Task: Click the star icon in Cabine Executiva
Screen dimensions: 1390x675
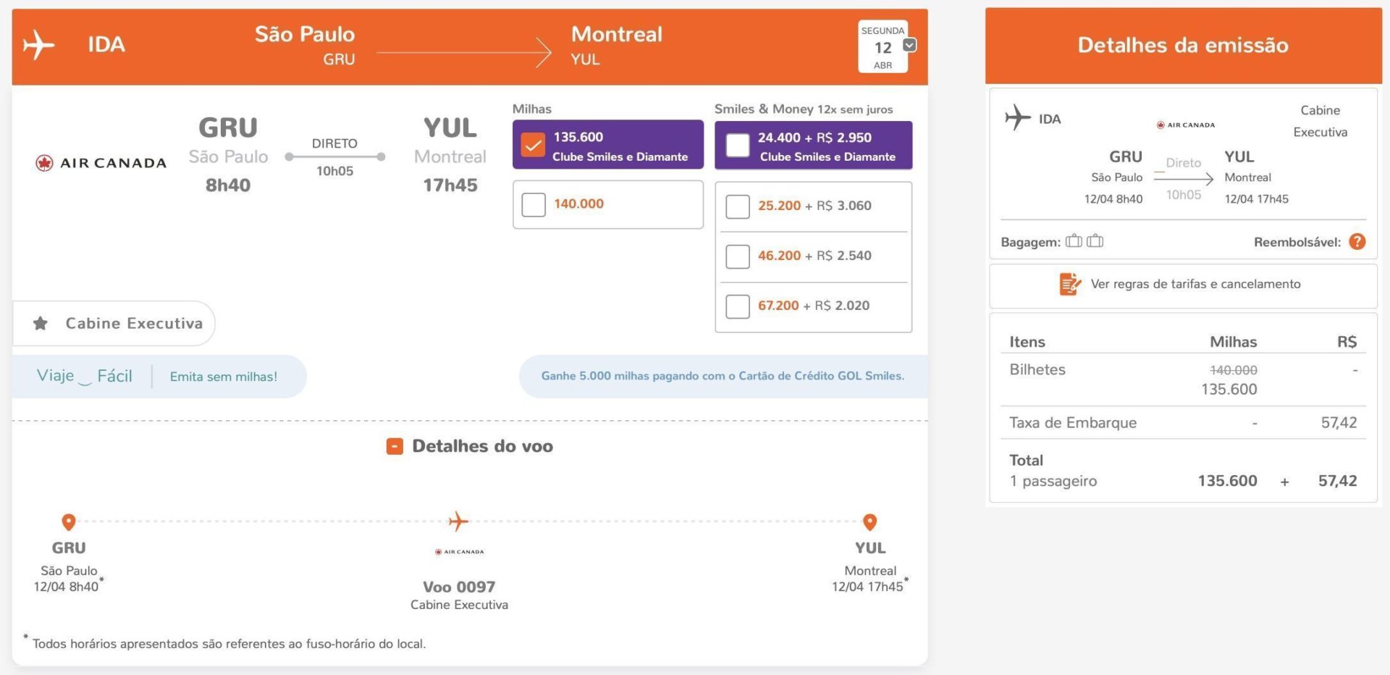Action: [41, 324]
